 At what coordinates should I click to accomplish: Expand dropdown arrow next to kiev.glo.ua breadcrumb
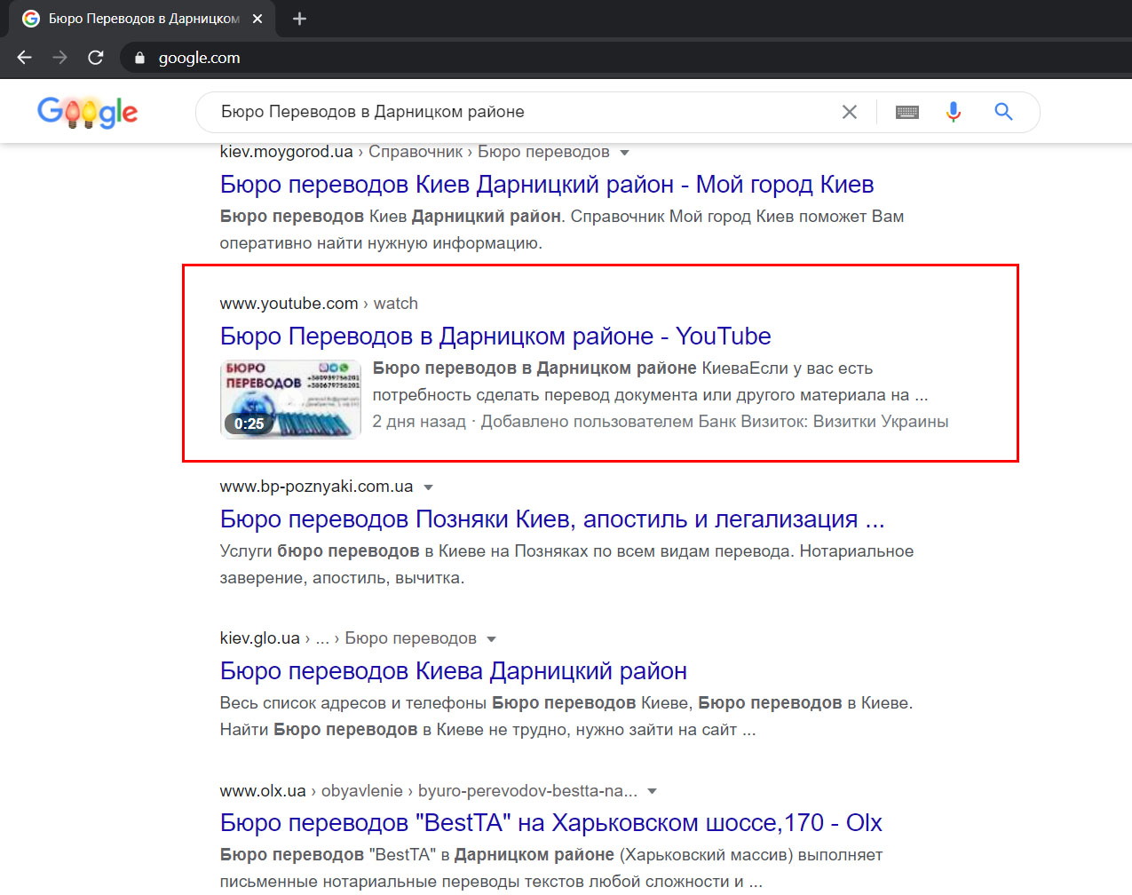point(491,639)
